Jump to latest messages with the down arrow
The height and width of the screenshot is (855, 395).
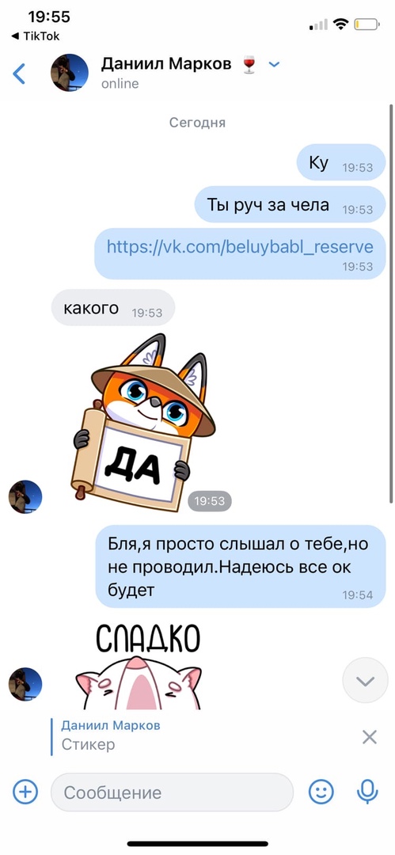[x=365, y=680]
